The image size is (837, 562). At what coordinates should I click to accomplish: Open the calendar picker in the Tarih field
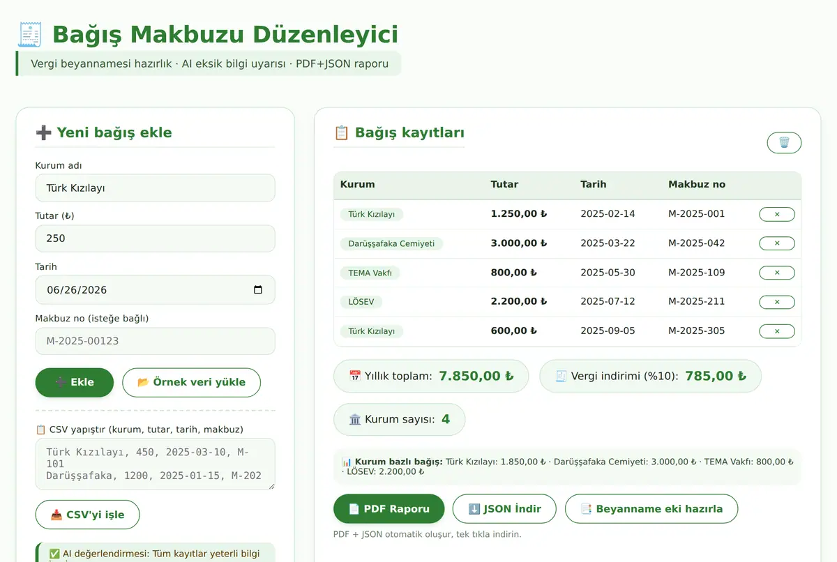(x=258, y=290)
